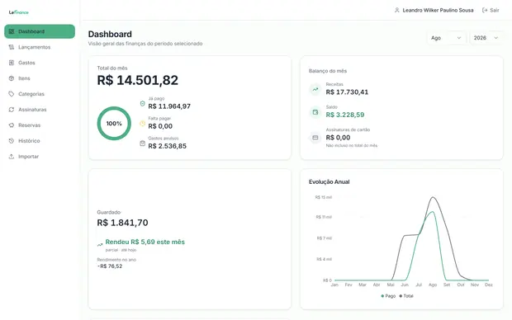This screenshot has height=320, width=512.
Task: Click the Total do mês label
Action: point(112,68)
